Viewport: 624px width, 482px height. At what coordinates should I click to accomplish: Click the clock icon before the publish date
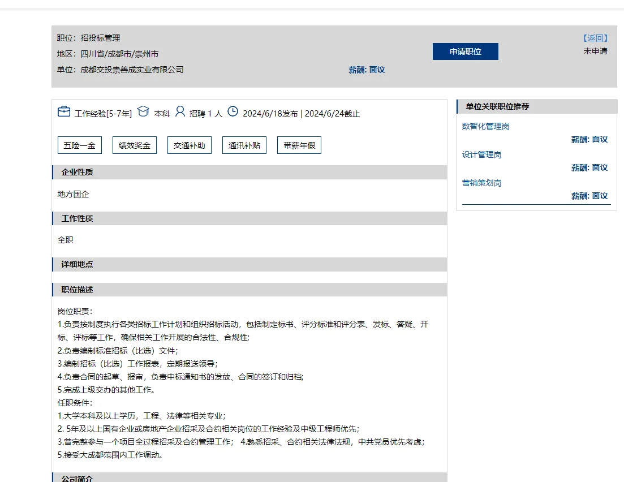pyautogui.click(x=233, y=111)
